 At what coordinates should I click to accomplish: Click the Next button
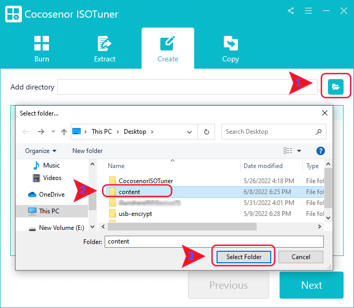coord(311,285)
